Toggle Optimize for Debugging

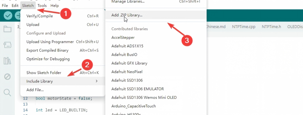pyautogui.click(x=63, y=59)
